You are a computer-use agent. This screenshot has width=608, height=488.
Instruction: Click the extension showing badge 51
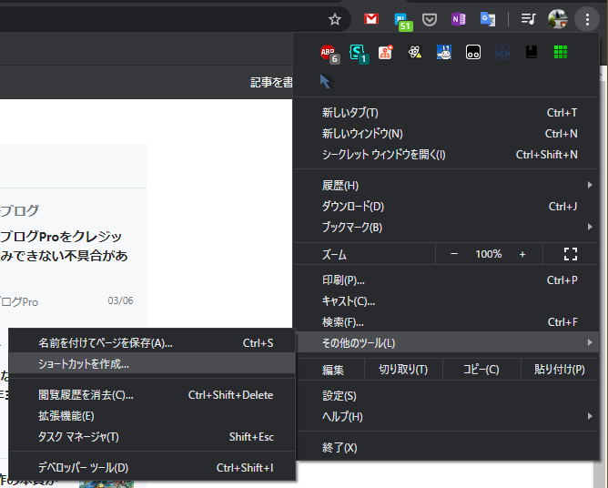(401, 21)
